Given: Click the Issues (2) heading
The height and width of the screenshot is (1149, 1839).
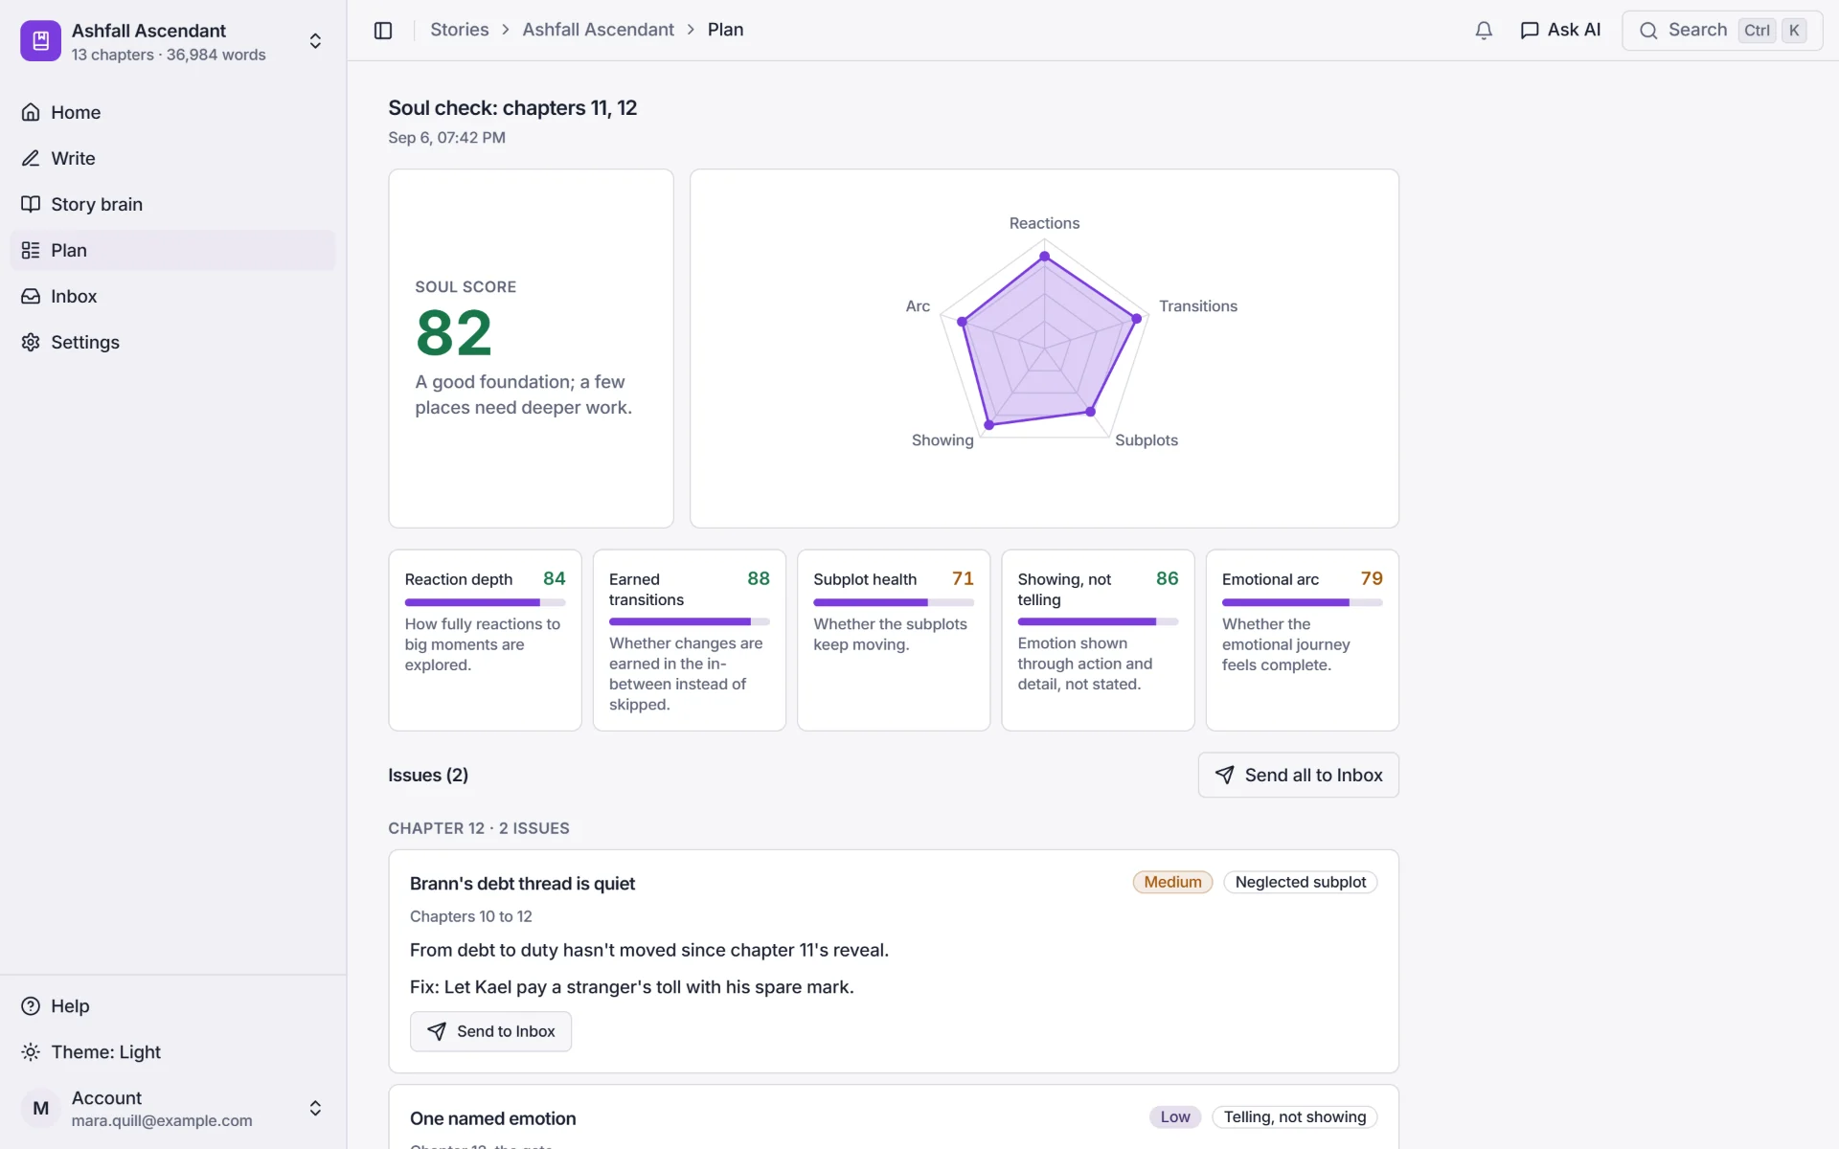Looking at the screenshot, I should tap(428, 775).
